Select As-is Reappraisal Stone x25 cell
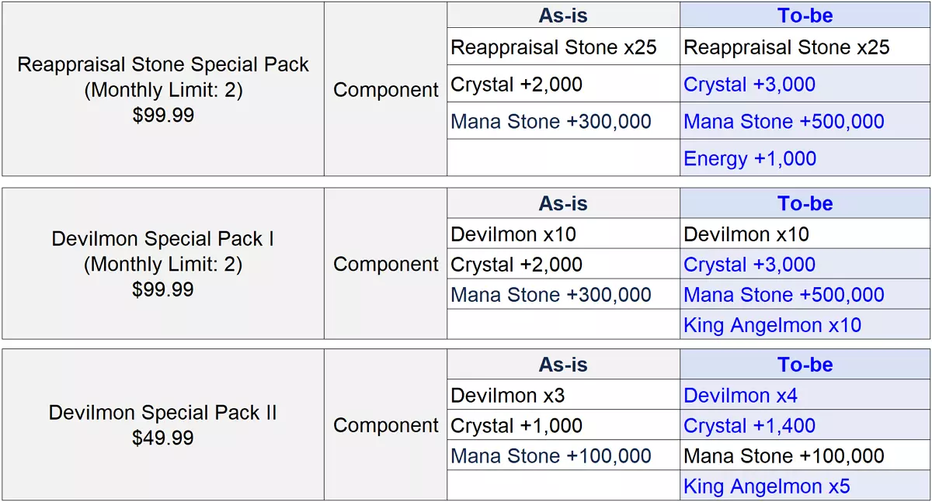The image size is (932, 502). [554, 47]
